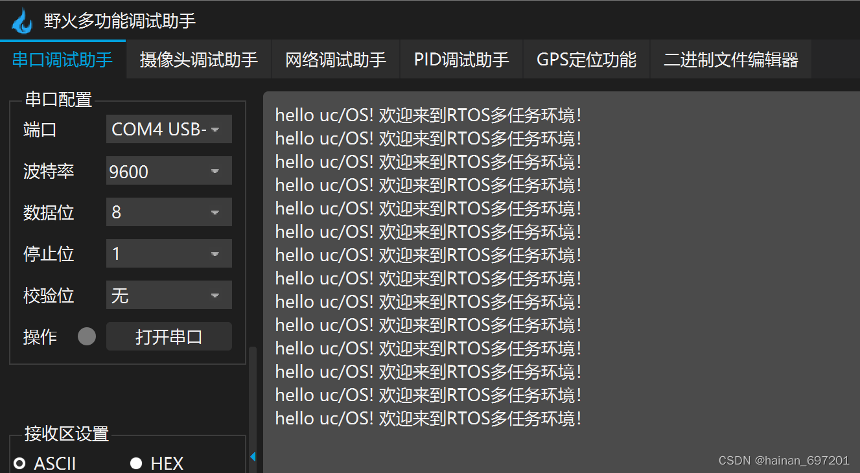Open the 停止位 1 dropdown
860x473 pixels.
pos(169,253)
